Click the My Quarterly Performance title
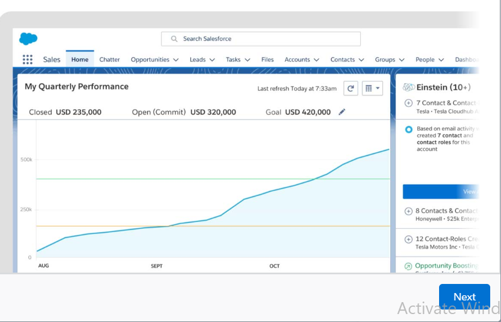The width and height of the screenshot is (501, 322). tap(77, 86)
